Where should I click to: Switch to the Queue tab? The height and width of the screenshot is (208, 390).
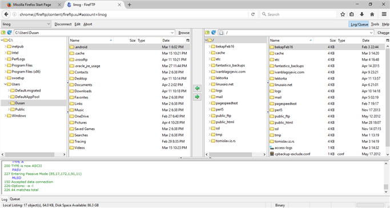click(15, 199)
